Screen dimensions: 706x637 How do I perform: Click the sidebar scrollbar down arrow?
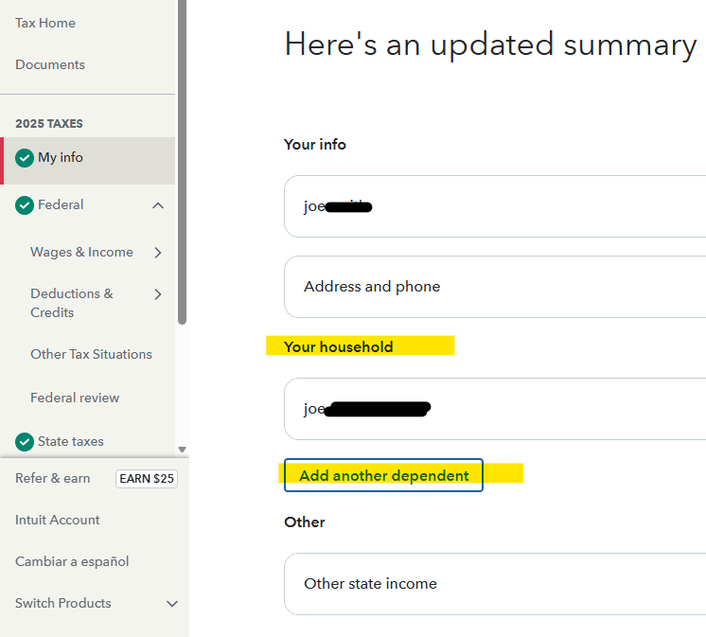pyautogui.click(x=182, y=450)
